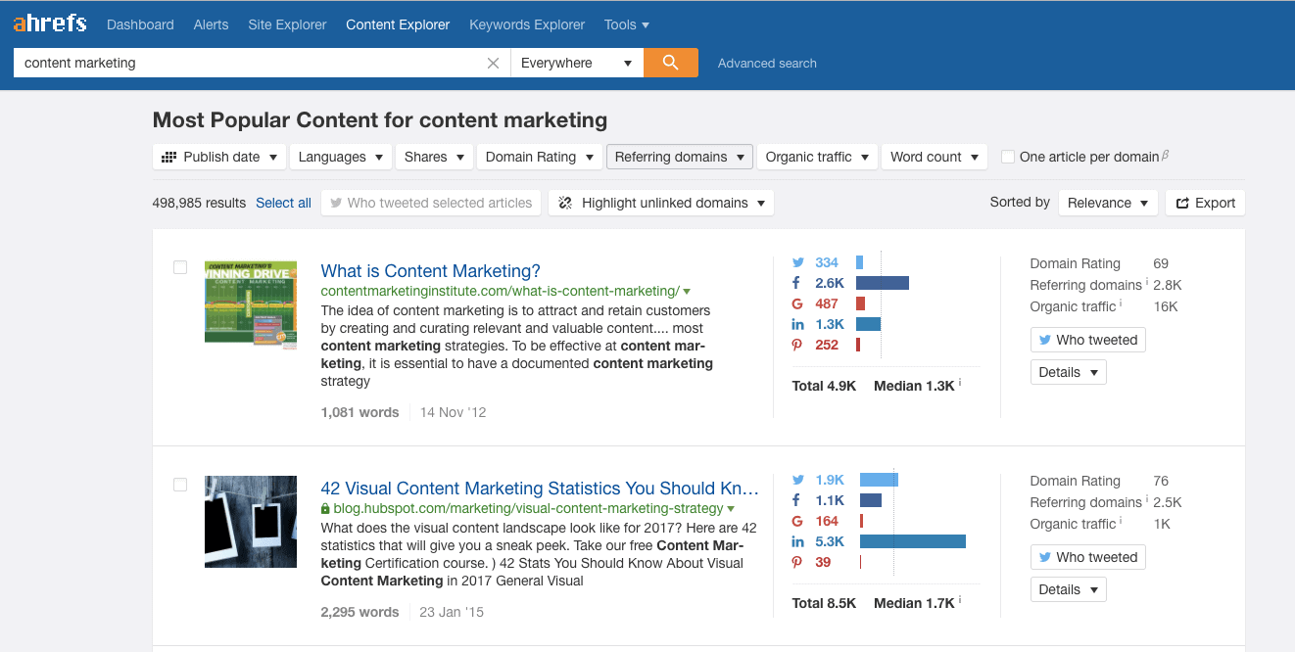
Task: Open the Tools menu
Action: click(x=627, y=24)
